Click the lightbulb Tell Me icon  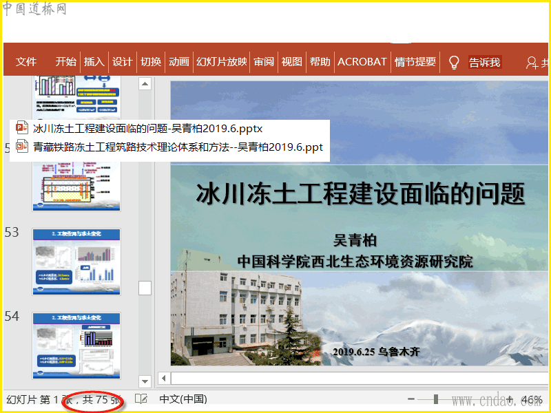(x=454, y=63)
